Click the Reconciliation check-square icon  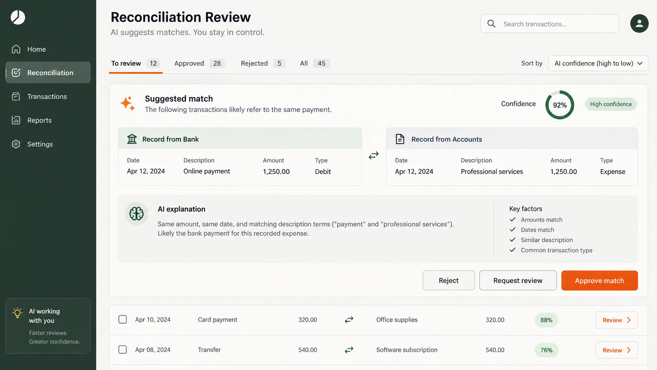click(x=16, y=73)
